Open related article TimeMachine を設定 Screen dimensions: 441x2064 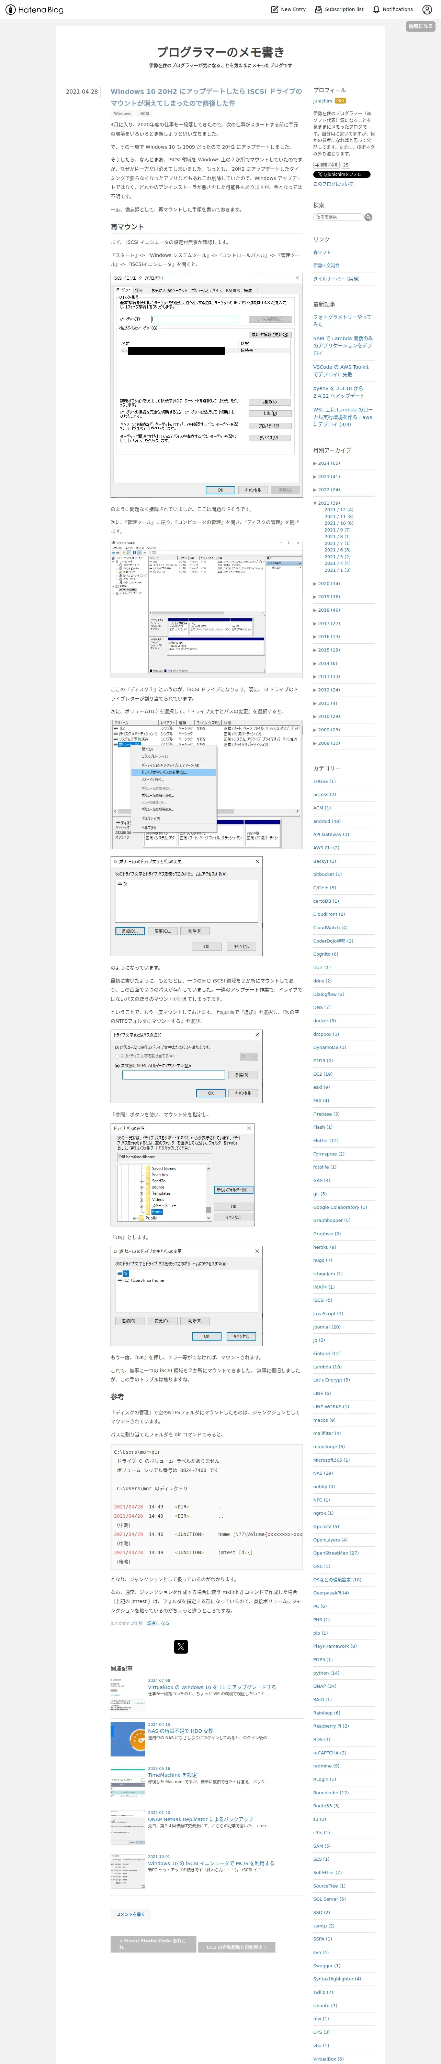[x=172, y=1775]
